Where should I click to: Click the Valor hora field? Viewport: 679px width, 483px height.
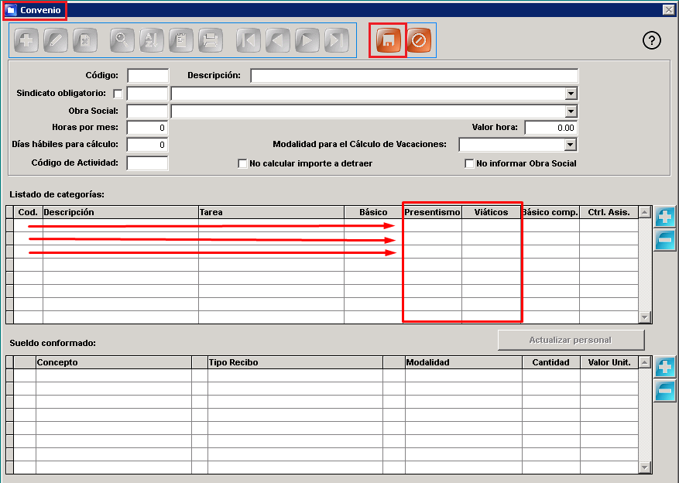coord(550,128)
